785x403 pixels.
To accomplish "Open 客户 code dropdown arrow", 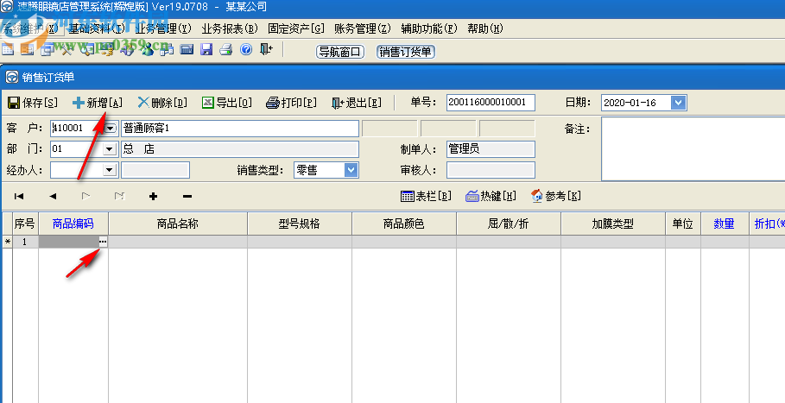I will [111, 129].
